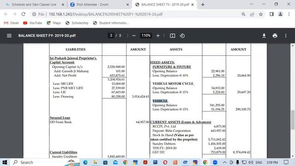
Task: Share this page icon
Action: pyautogui.click(x=252, y=14)
